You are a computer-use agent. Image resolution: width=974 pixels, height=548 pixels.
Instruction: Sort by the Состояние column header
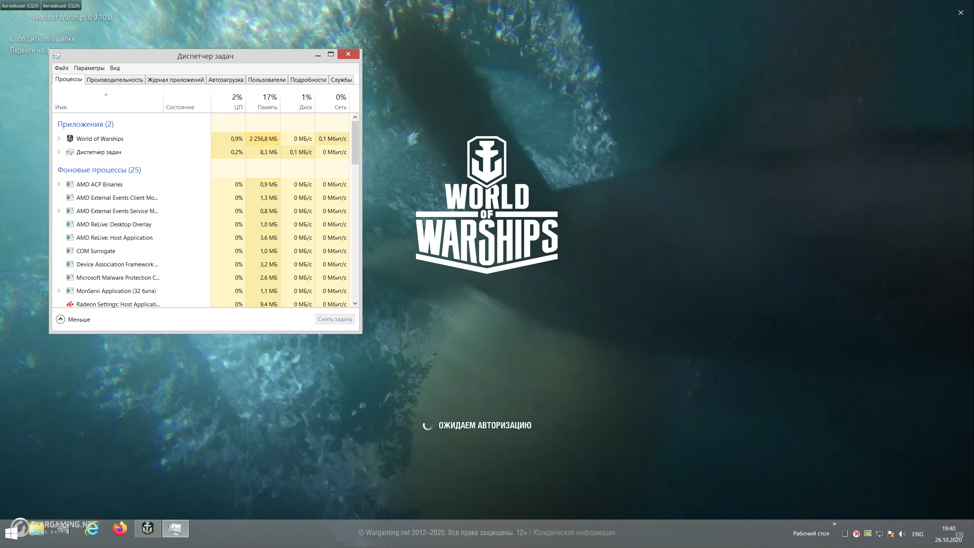[x=187, y=102]
